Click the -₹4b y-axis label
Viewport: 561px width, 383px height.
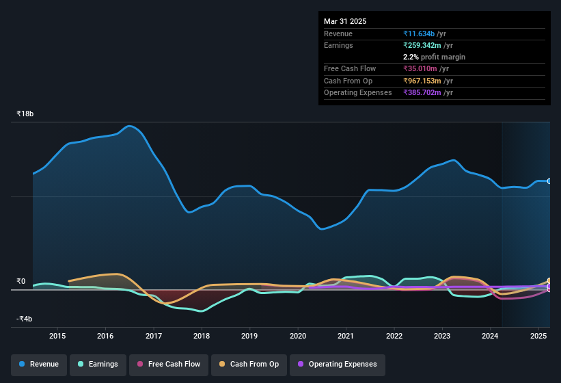coord(25,319)
